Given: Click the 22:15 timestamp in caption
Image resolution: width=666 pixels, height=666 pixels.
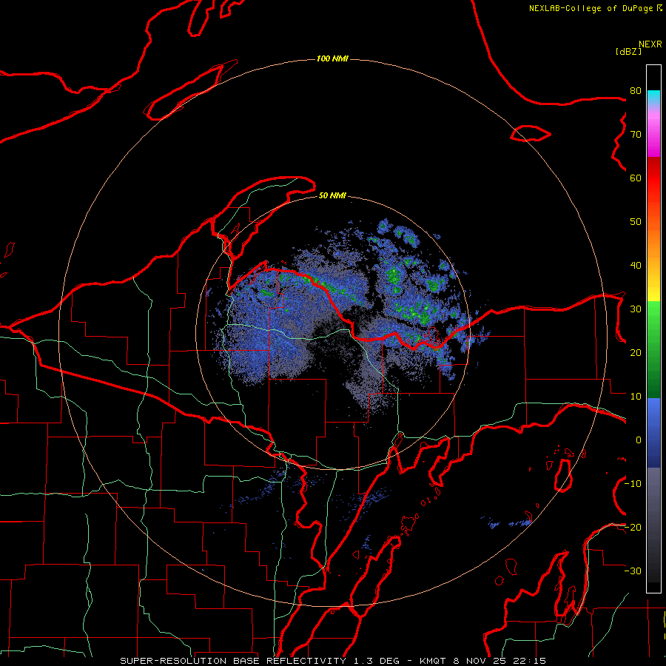Looking at the screenshot, I should [x=530, y=661].
